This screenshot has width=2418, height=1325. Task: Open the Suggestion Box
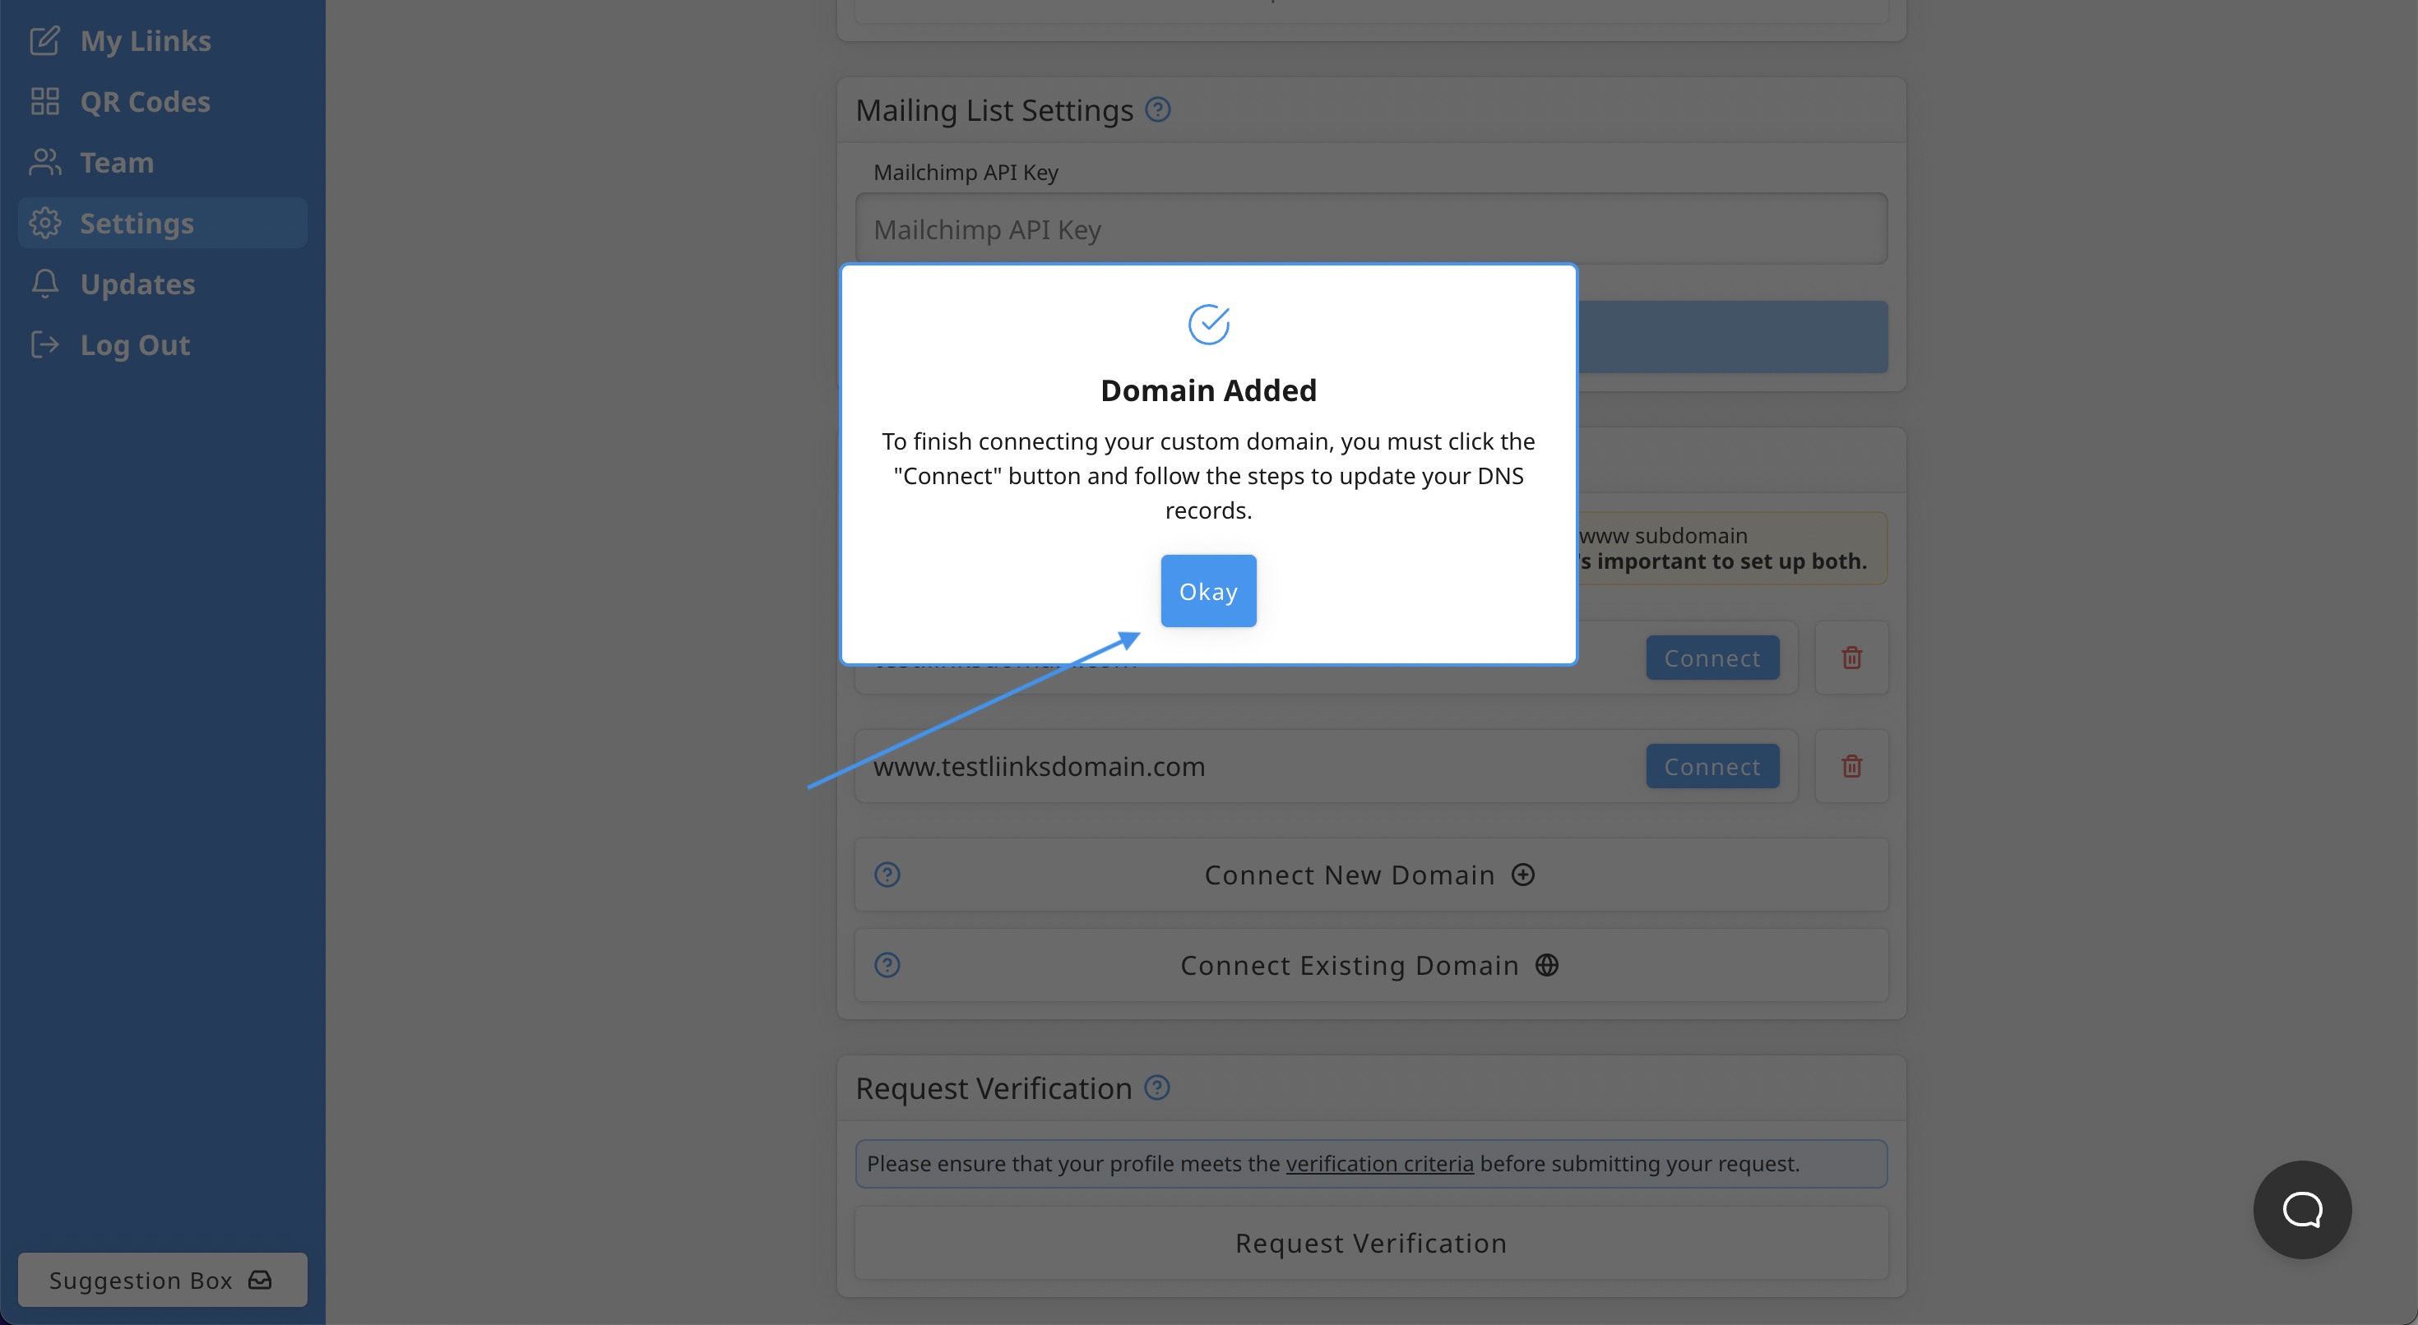[161, 1280]
